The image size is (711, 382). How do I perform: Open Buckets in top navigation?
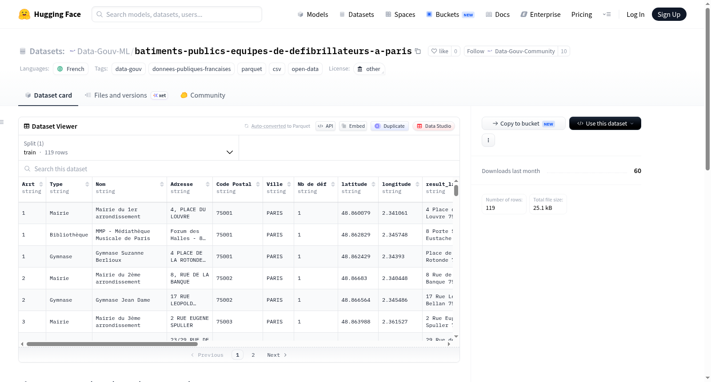coord(450,14)
